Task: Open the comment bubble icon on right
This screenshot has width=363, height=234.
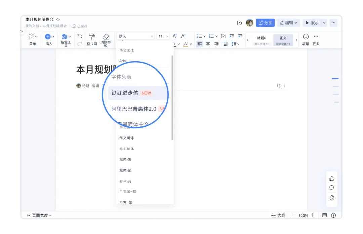Action: [x=332, y=188]
